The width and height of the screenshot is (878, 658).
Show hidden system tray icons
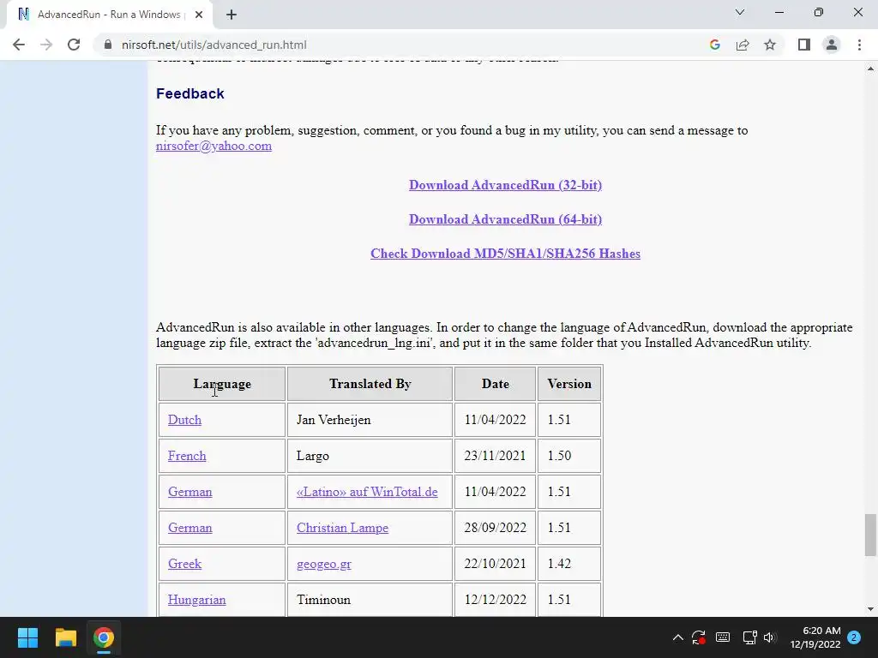677,637
